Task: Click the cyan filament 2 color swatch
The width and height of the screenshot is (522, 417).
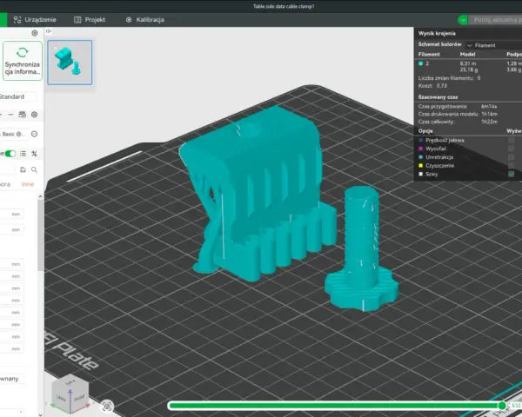Action: (x=421, y=63)
